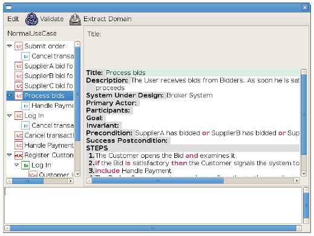Click the tree horizontal scrollbar right arrow
314x236 pixels.
[70, 181]
